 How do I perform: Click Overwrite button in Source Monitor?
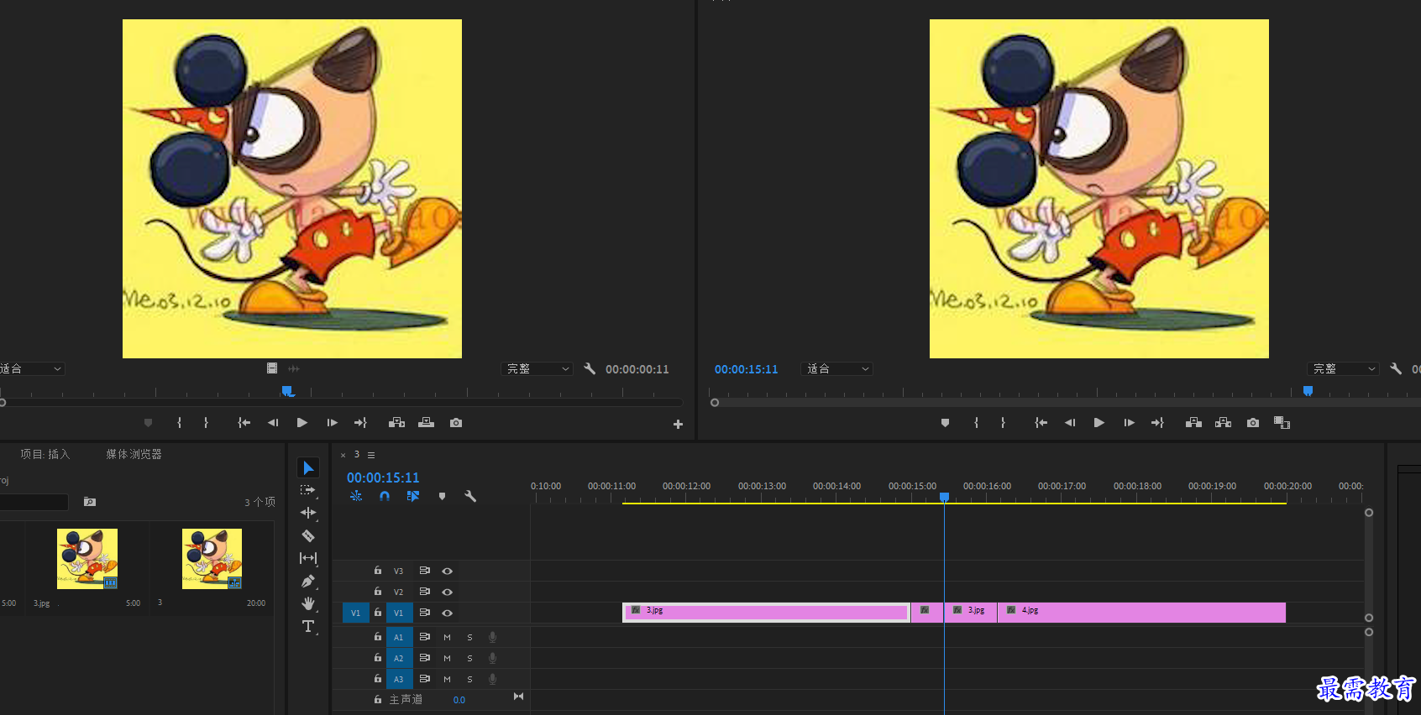427,423
